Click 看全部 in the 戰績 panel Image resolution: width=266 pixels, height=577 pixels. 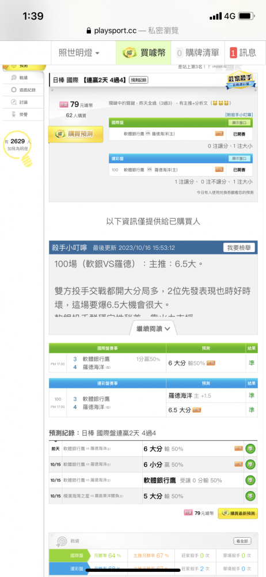tap(242, 541)
